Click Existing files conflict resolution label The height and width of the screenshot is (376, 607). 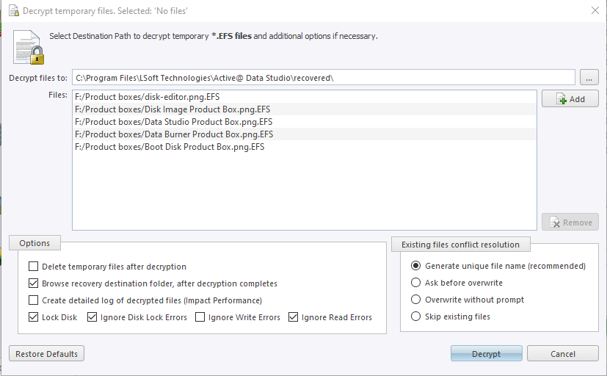pos(460,245)
